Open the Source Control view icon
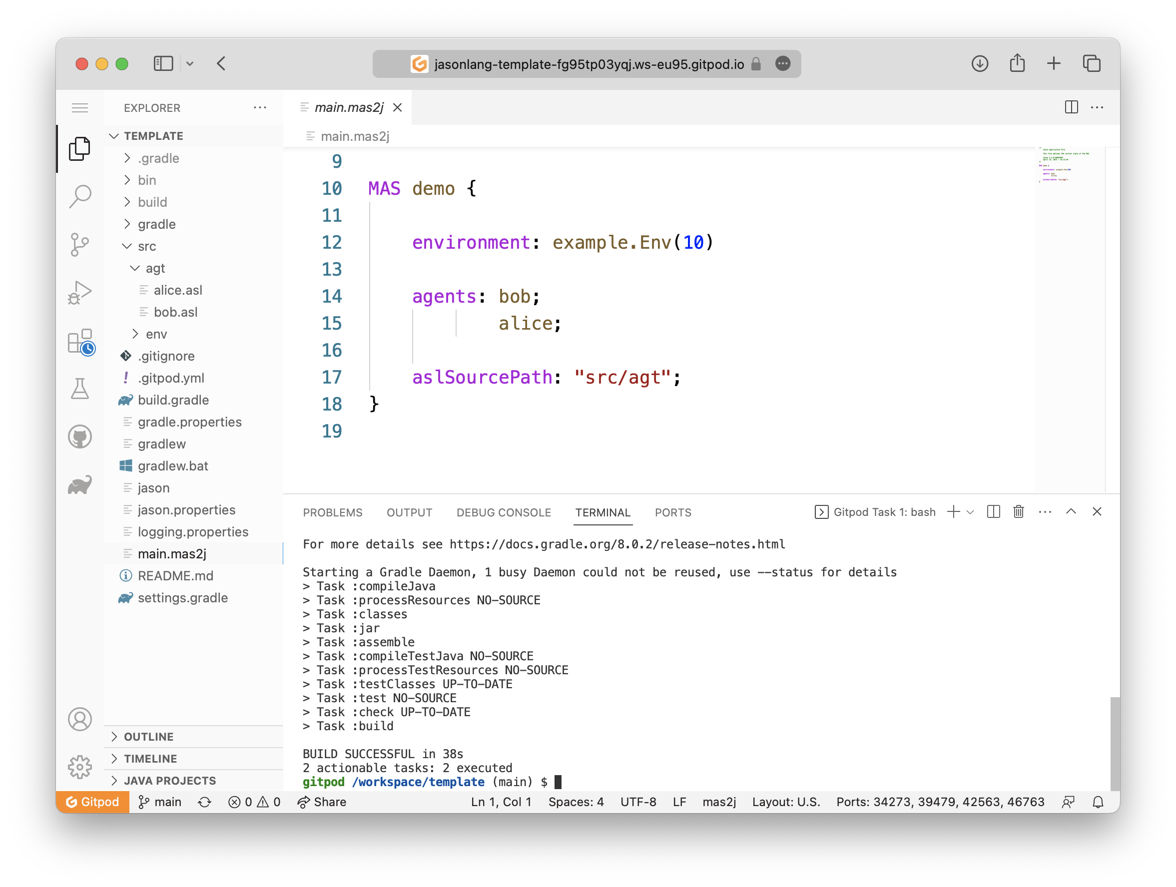 pos(80,244)
